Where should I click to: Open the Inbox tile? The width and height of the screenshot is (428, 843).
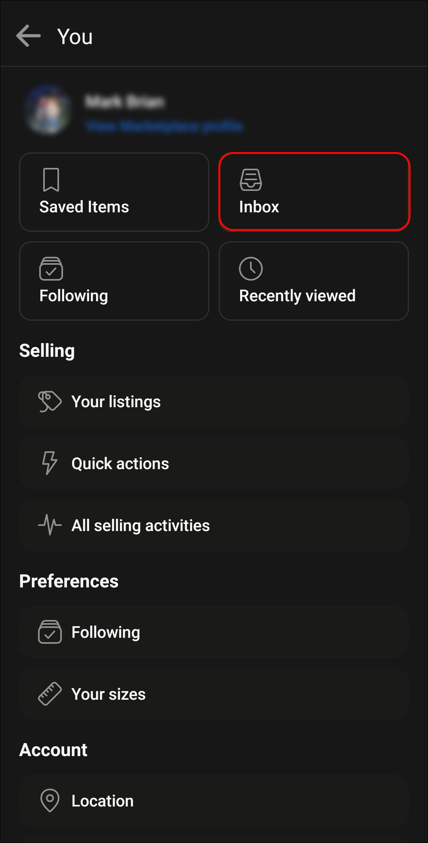pos(314,192)
